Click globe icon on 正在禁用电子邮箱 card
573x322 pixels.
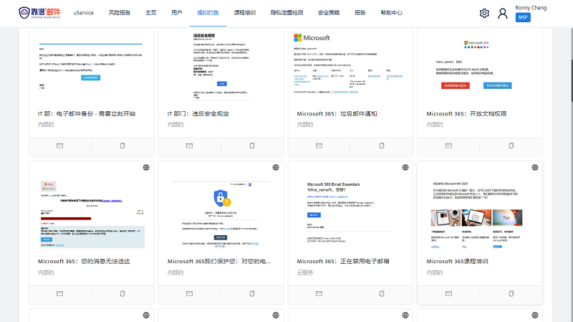405,167
